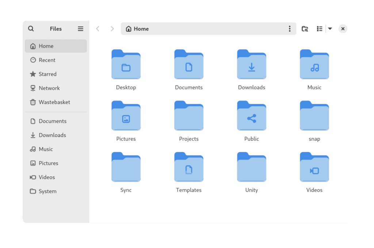Click the search folder icon in toolbar
Viewport: 374px width, 248px height.
click(305, 29)
